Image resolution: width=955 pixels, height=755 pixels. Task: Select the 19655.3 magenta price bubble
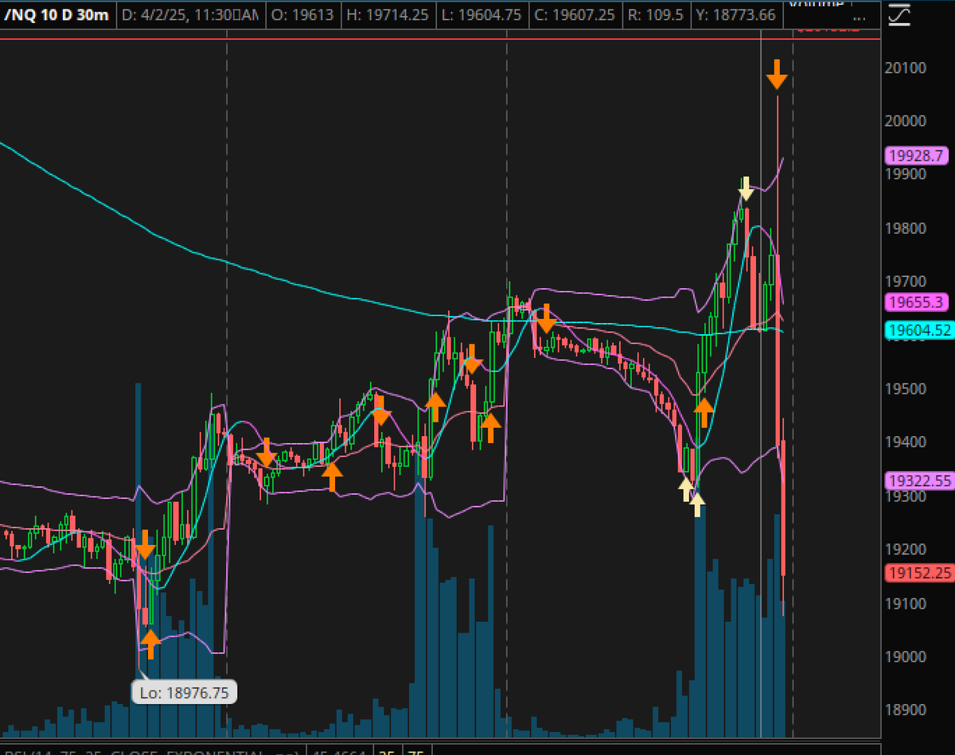click(916, 302)
